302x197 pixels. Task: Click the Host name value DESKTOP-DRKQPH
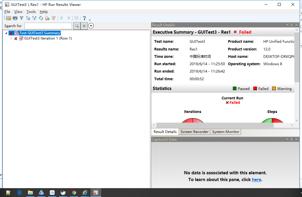[279, 57]
